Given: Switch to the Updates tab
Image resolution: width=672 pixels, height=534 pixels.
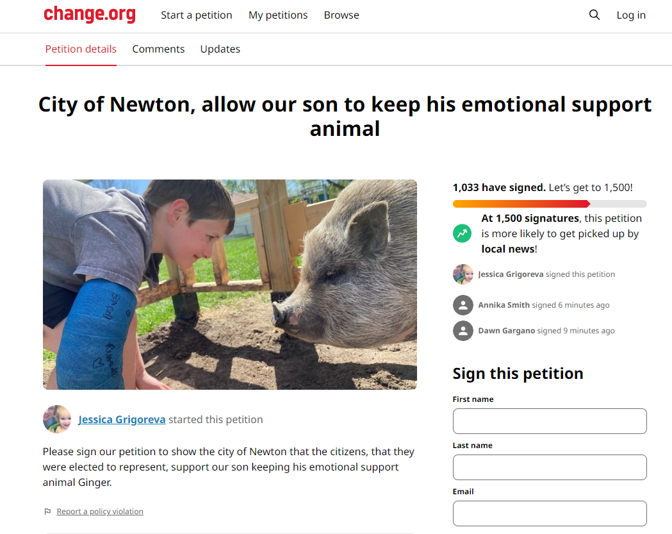Looking at the screenshot, I should (x=220, y=49).
